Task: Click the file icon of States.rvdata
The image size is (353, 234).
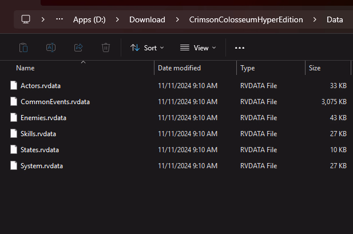Action: (14, 149)
